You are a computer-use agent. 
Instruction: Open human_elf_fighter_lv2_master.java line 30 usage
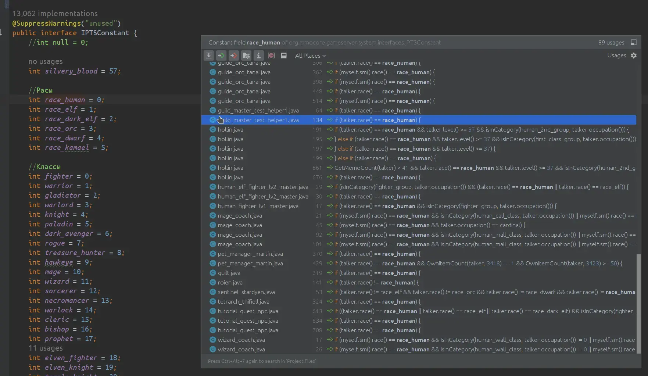[419, 197]
